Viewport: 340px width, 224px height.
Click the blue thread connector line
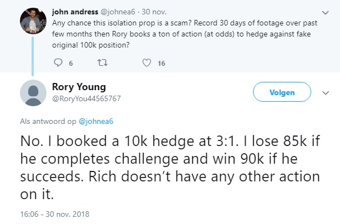point(33,56)
